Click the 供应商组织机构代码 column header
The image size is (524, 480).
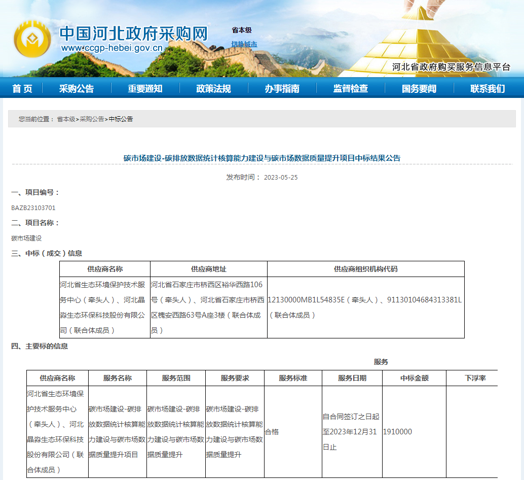365,269
